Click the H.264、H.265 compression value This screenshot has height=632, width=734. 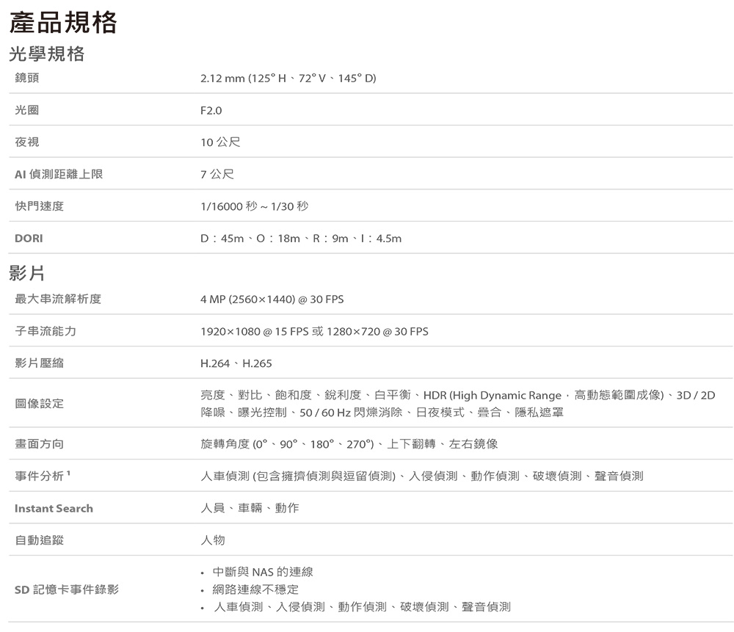click(236, 363)
